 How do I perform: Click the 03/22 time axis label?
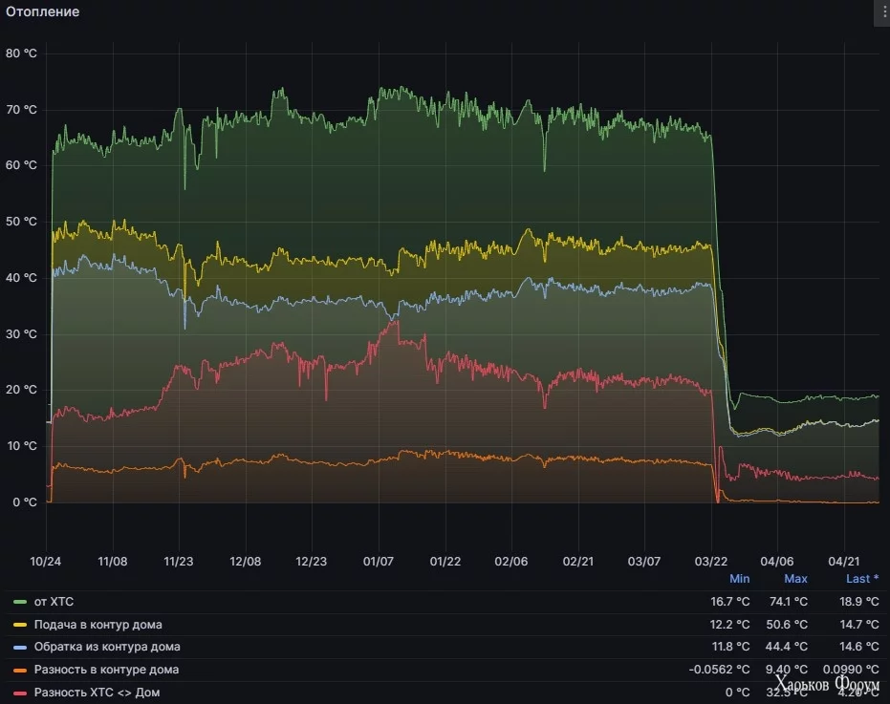coord(710,561)
